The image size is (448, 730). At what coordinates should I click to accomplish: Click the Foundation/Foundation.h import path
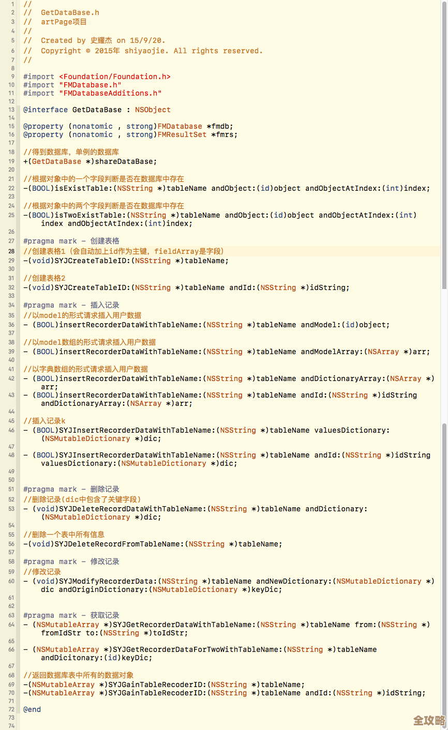pyautogui.click(x=114, y=77)
